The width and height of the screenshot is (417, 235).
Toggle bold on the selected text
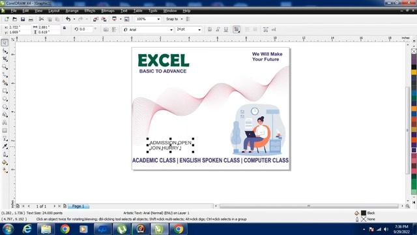coord(210,29)
